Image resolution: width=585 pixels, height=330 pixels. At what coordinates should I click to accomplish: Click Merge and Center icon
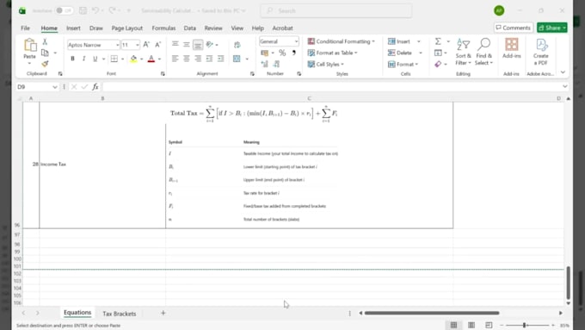click(237, 59)
